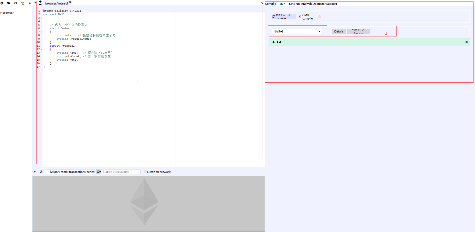
Task: Enable the Auto compile checkbox
Action: coord(300,16)
